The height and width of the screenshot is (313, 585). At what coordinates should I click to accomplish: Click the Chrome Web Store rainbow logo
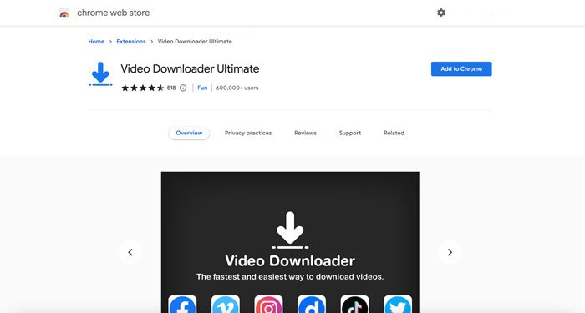(x=64, y=13)
